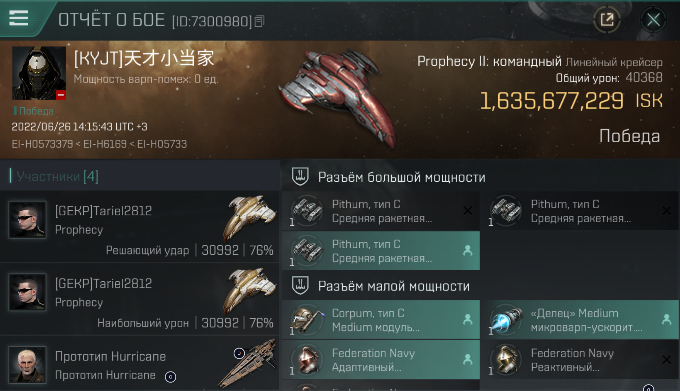Open Прототип Hurricane participant portrait
The image size is (680, 391).
(27, 365)
